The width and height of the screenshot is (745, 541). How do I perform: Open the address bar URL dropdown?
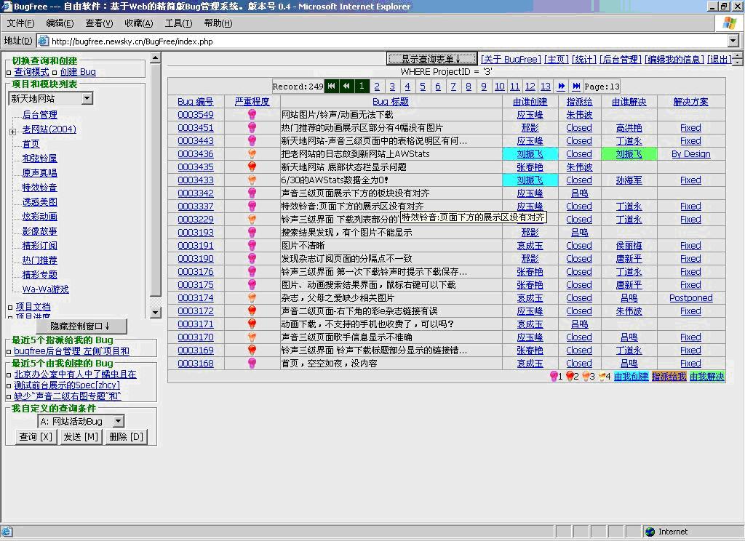[x=733, y=41]
